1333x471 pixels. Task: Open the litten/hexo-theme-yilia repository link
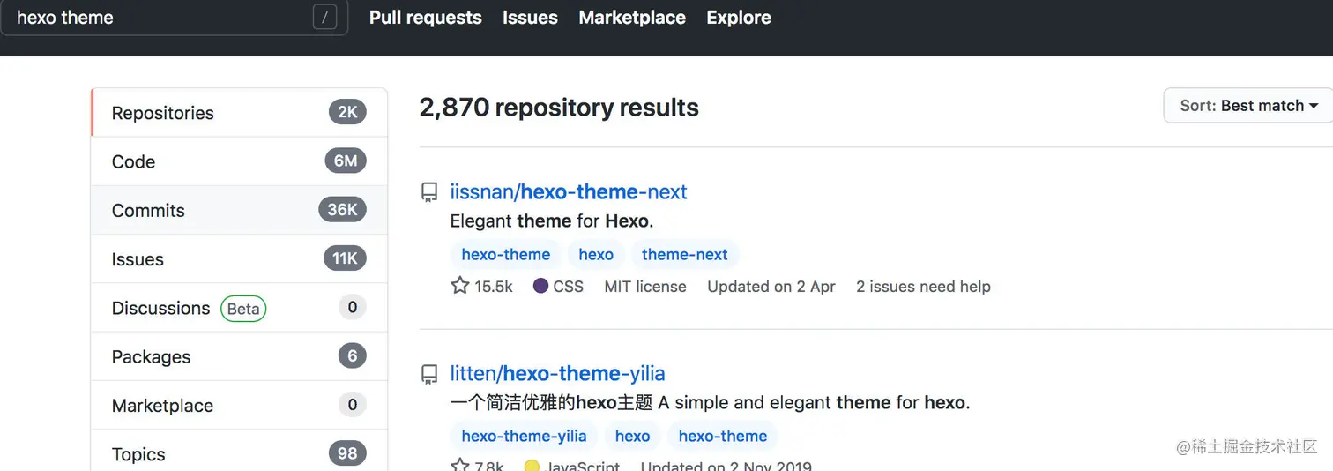(557, 373)
